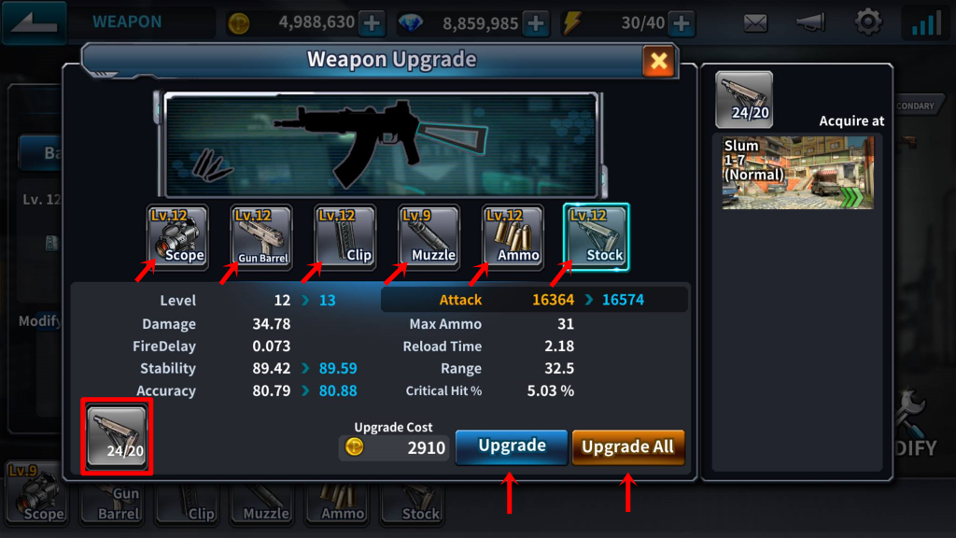The image size is (956, 538).
Task: Select the Lv.9 Muzzle part icon
Action: point(429,236)
